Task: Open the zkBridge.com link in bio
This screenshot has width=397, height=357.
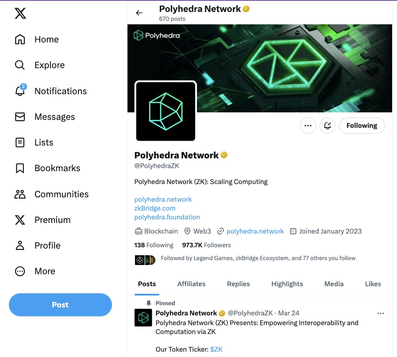Action: point(155,208)
